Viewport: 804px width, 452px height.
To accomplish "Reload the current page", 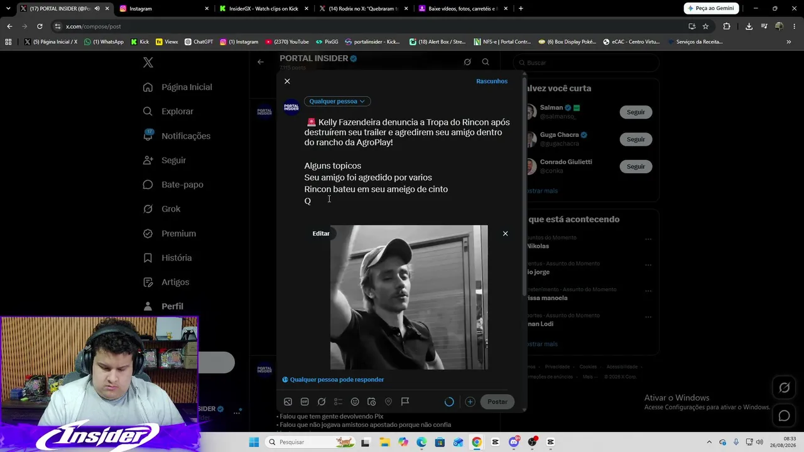I will (40, 26).
